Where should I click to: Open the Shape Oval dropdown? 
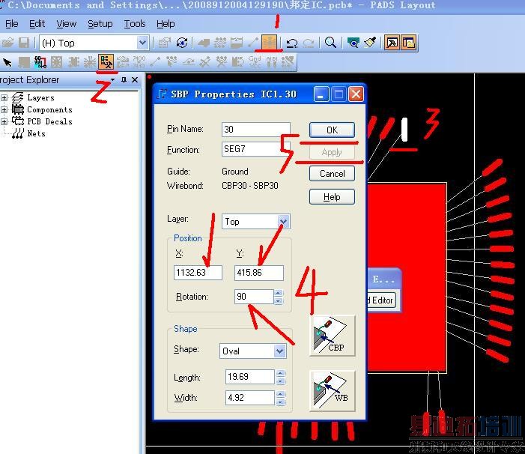pyautogui.click(x=279, y=351)
